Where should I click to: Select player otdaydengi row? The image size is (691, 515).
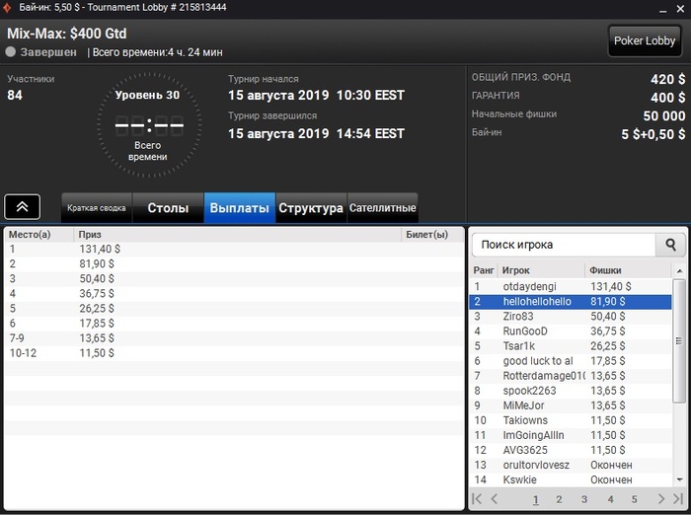pos(571,286)
